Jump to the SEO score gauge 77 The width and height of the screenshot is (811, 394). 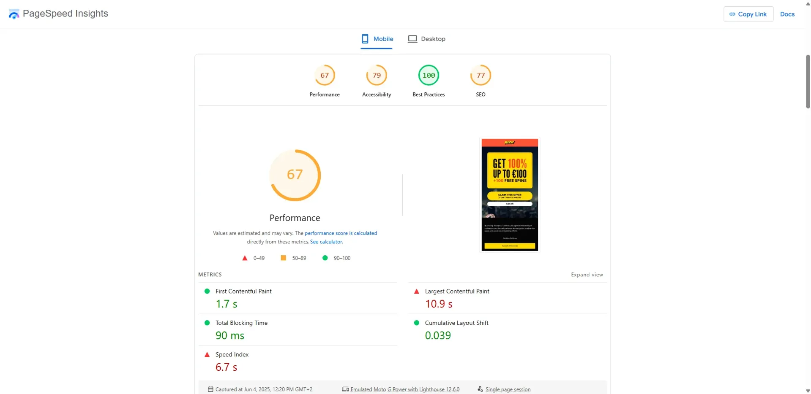481,76
